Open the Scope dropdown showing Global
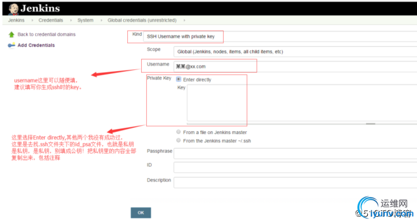This screenshot has height=223, width=417. [x=295, y=51]
